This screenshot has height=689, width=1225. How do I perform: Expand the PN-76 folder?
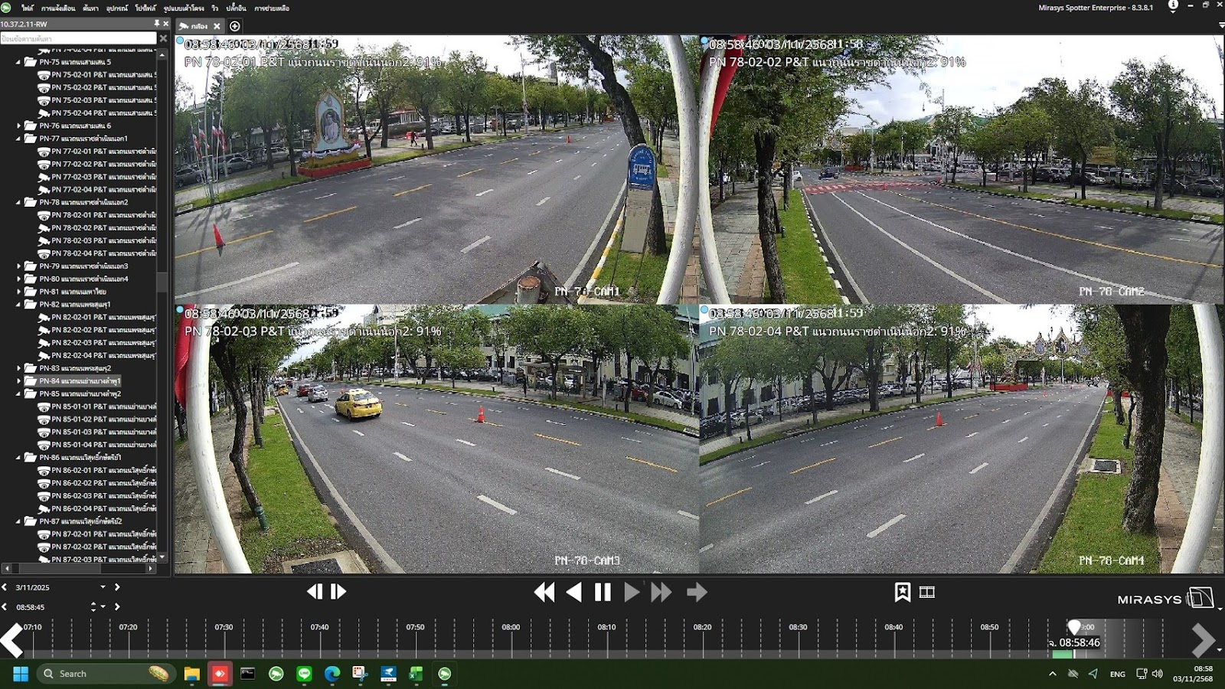click(18, 126)
